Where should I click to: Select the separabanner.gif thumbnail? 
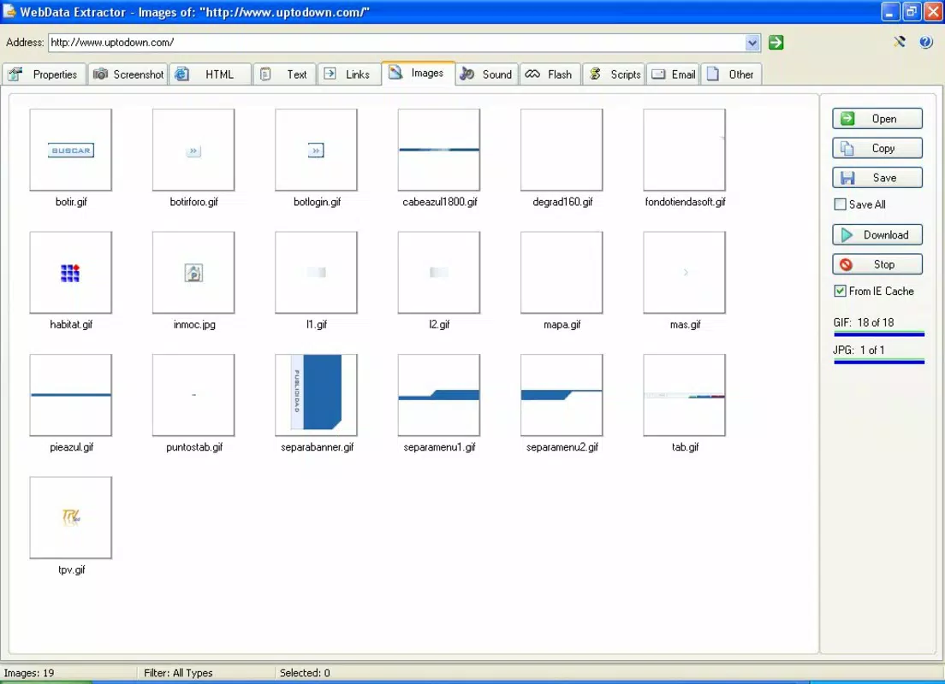click(317, 395)
